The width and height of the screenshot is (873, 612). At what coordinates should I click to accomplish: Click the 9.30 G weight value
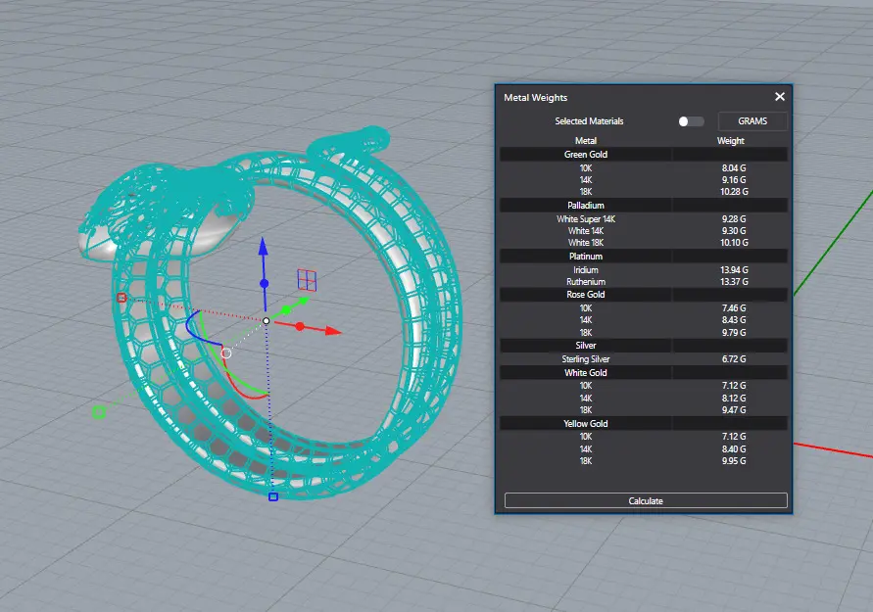pyautogui.click(x=734, y=231)
